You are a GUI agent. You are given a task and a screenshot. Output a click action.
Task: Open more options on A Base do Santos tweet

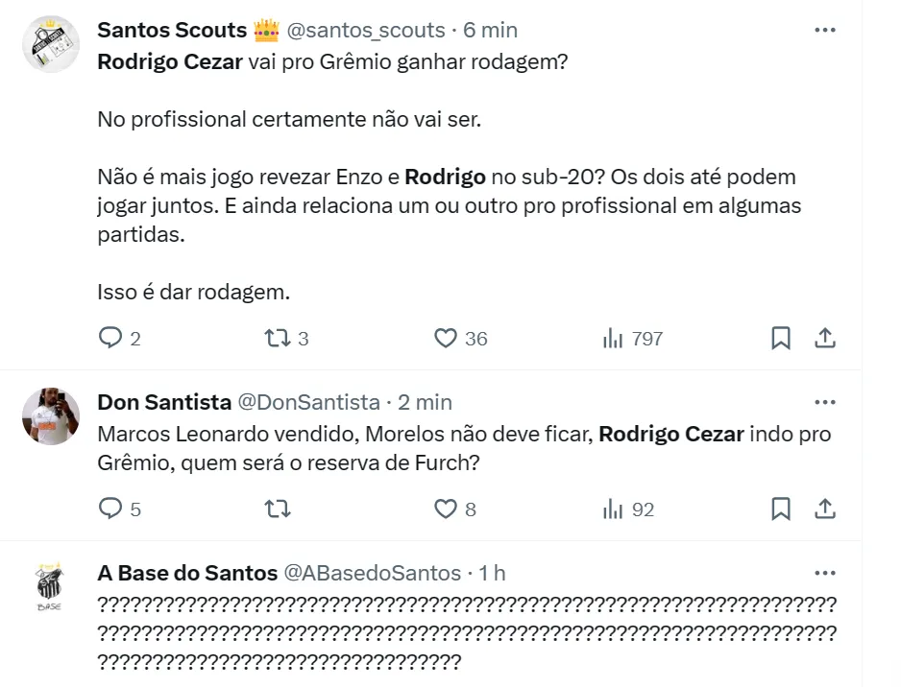point(824,573)
